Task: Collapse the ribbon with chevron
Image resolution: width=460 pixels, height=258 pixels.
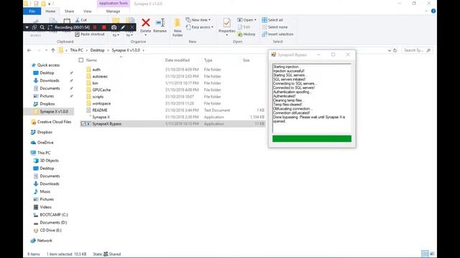Action: tap(426, 11)
